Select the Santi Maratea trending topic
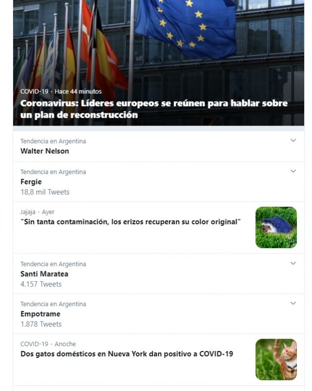 click(x=44, y=274)
